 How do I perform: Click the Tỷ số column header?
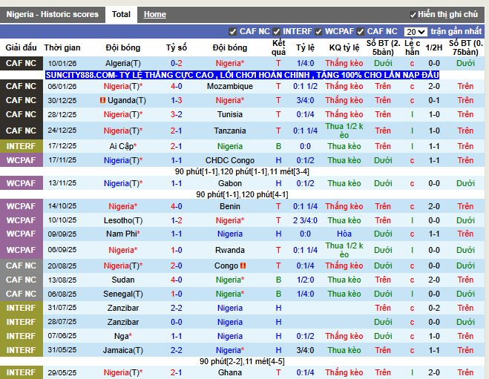176,47
